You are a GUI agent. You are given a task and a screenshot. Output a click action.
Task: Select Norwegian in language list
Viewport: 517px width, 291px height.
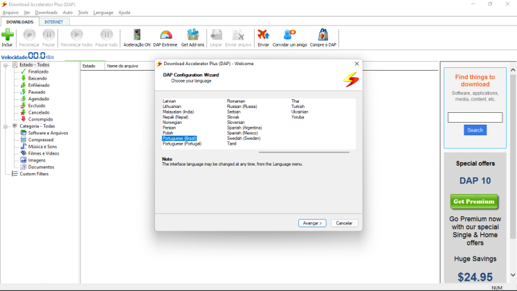[172, 123]
